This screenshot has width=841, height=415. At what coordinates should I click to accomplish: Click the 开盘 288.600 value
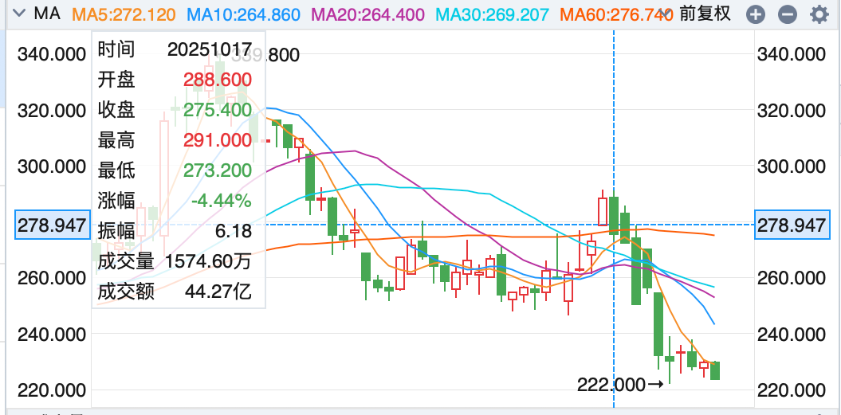(x=217, y=80)
